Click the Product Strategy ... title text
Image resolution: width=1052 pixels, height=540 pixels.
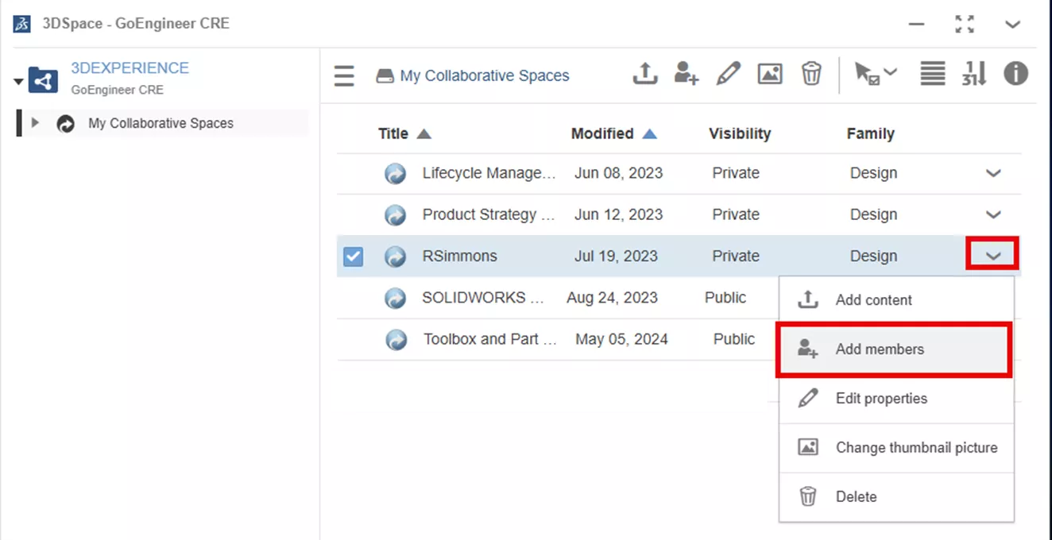pos(489,214)
